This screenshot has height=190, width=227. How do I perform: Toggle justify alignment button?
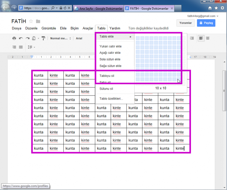21,47
